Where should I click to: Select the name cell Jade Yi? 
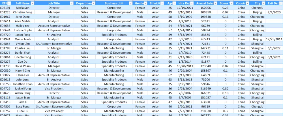click(23, 102)
